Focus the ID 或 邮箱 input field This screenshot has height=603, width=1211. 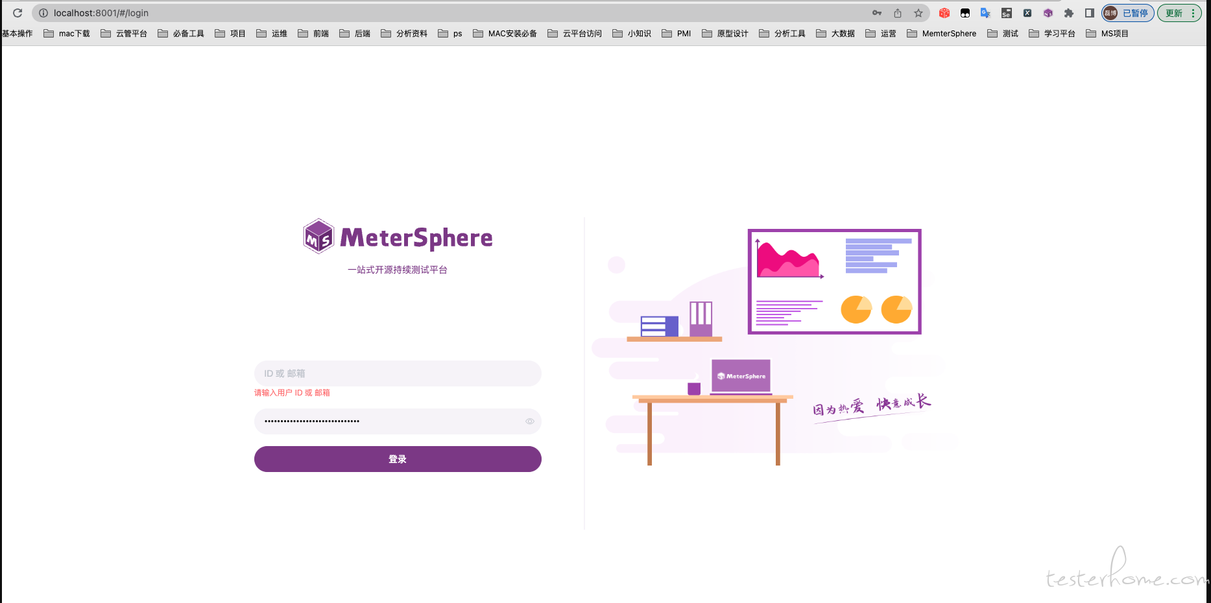click(x=398, y=373)
